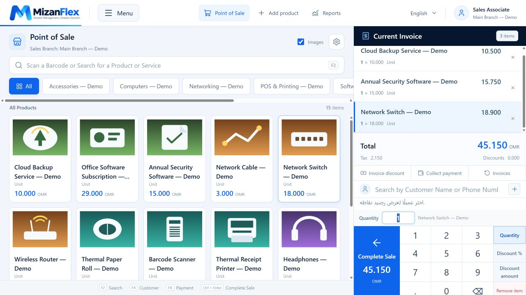
Task: Add Office Software Subscription product card
Action: tap(107, 159)
